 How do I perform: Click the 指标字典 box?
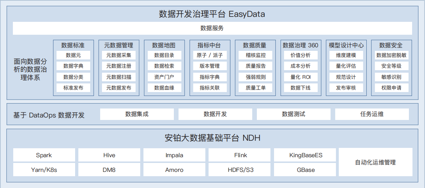click(x=210, y=77)
